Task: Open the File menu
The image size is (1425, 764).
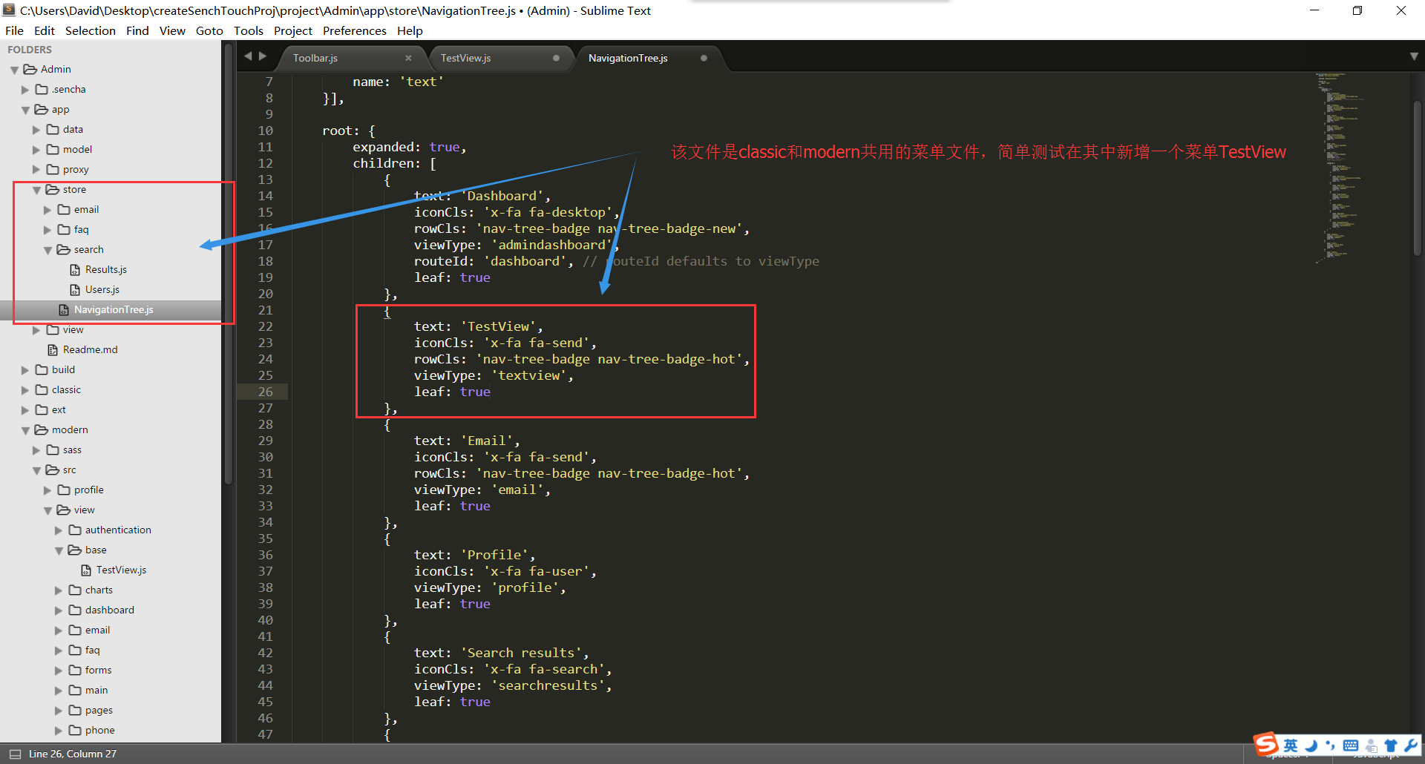Action: click(x=14, y=30)
